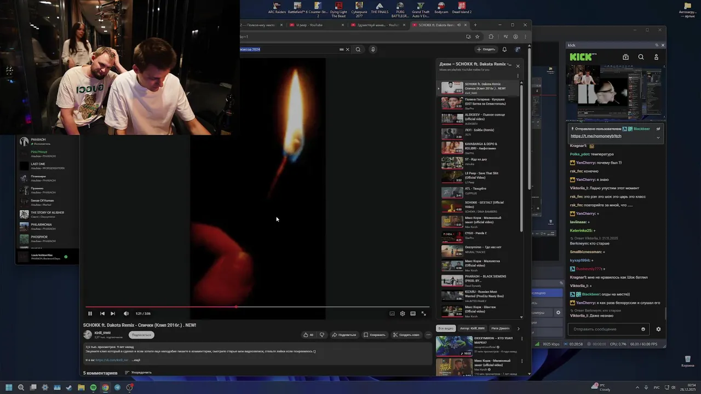Play Полина Гагарина - Кукушка from playlist

coord(479,102)
